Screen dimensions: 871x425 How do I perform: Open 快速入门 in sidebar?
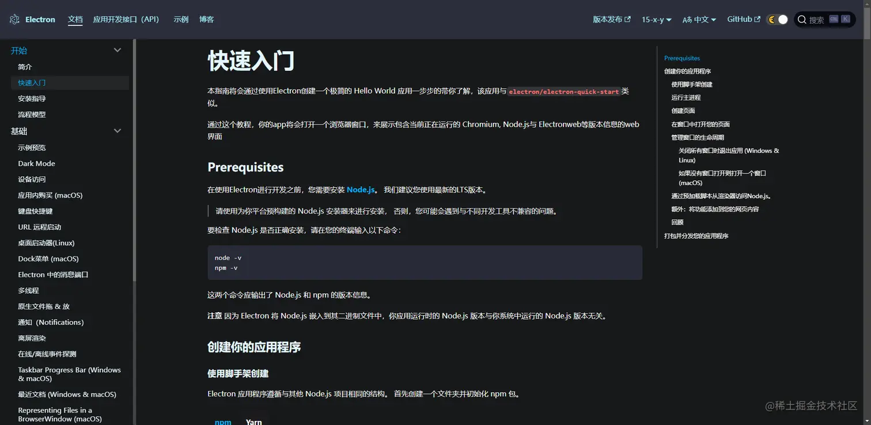(x=70, y=83)
